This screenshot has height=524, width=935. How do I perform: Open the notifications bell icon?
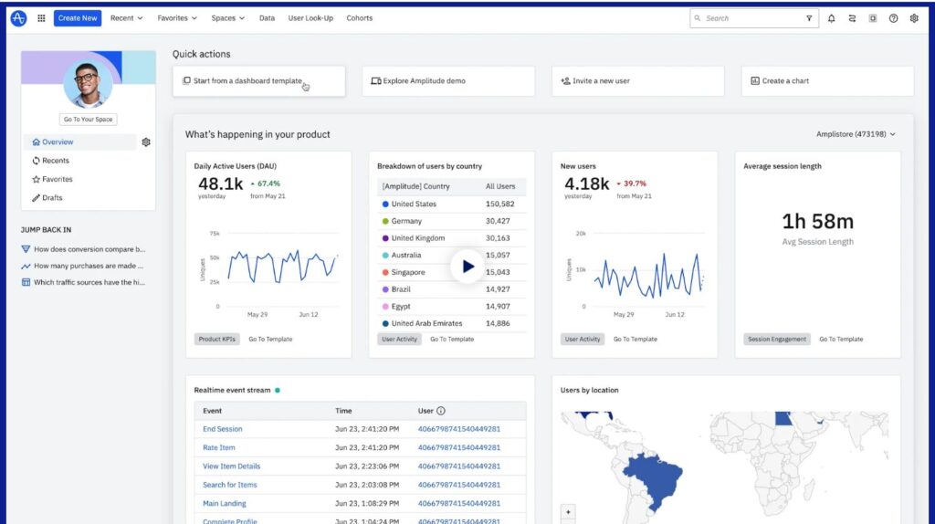[x=831, y=18]
